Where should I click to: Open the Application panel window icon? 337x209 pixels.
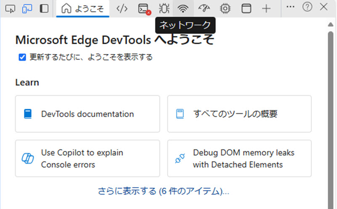246,9
